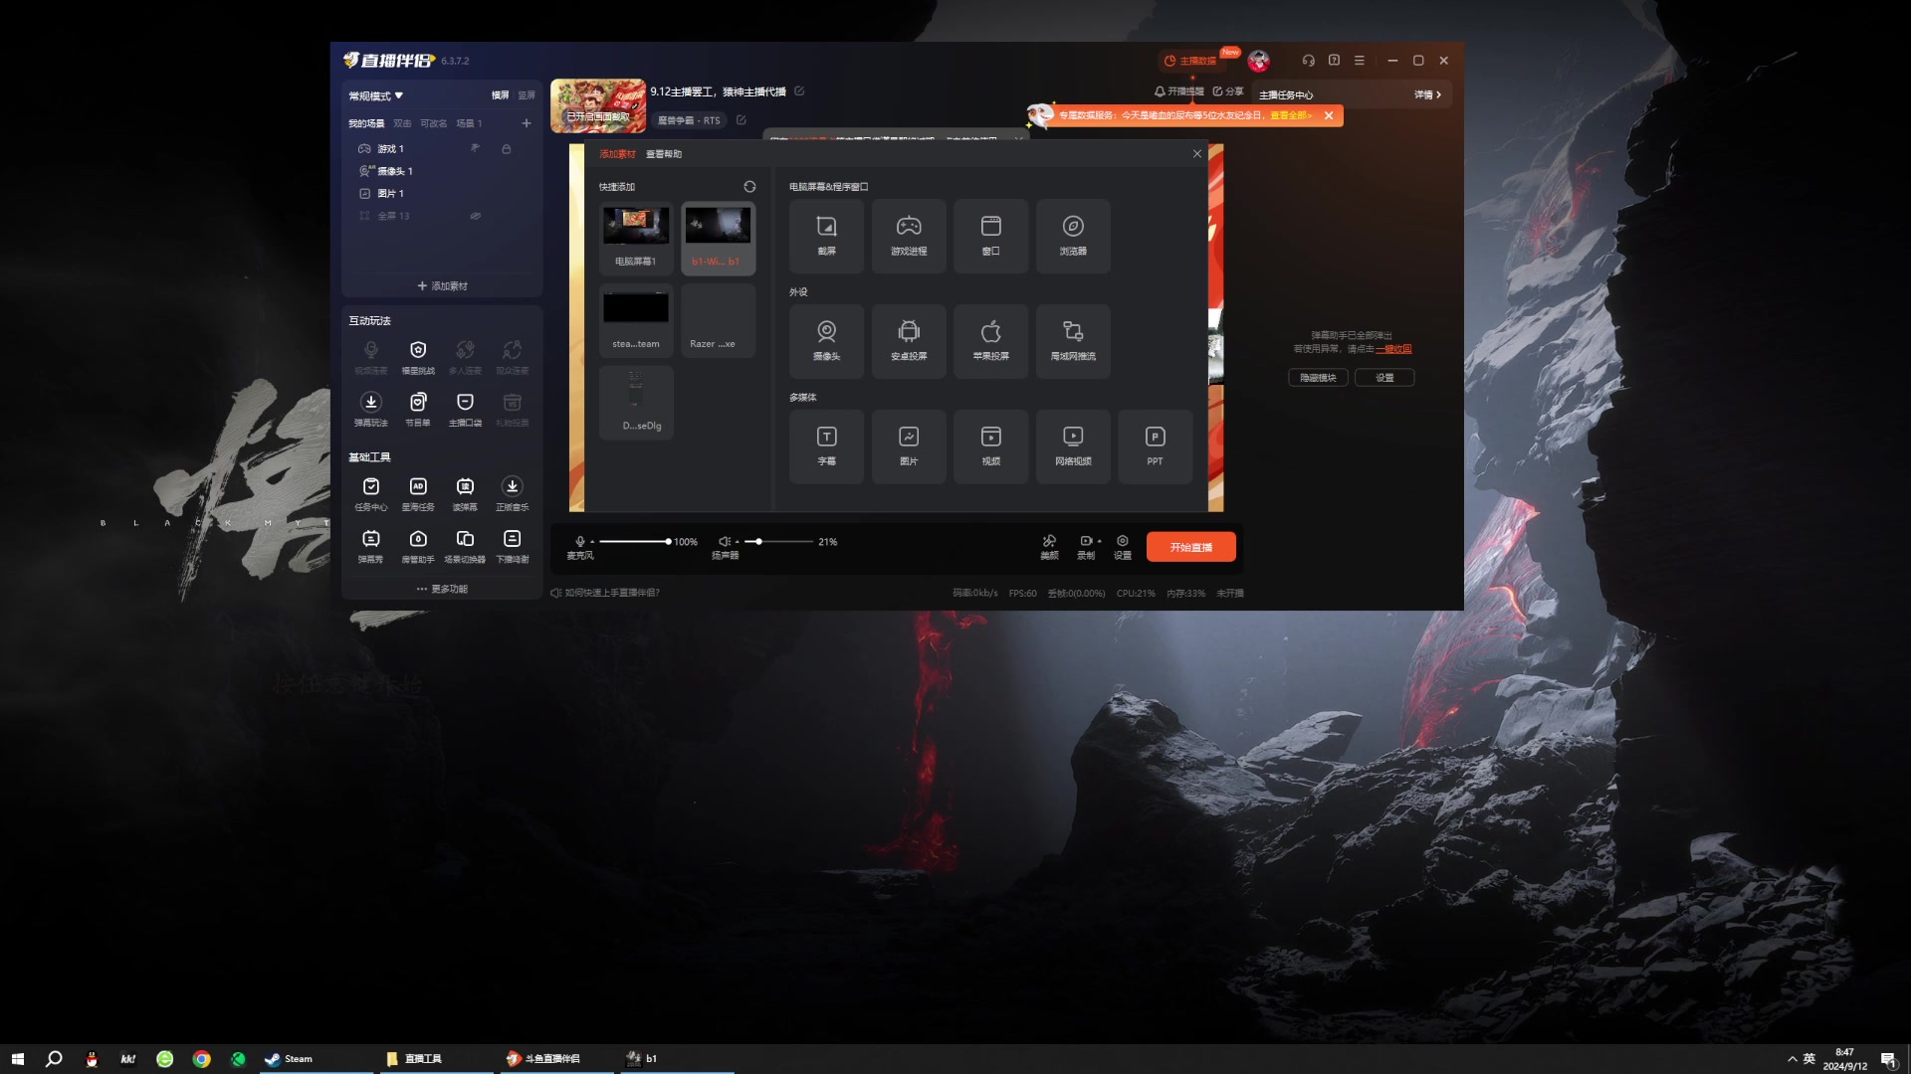This screenshot has width=1911, height=1074.
Task: Open 福星挑战 in interactive play panel
Action: pyautogui.click(x=418, y=357)
